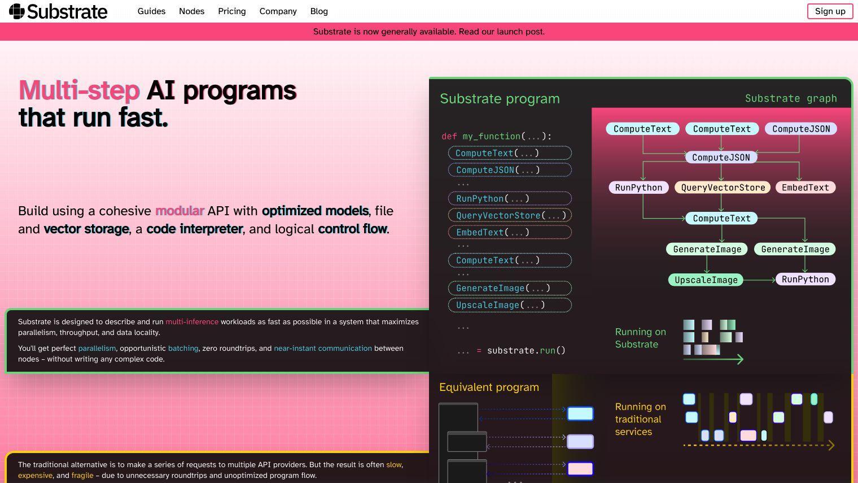This screenshot has height=483, width=858.
Task: Click the Substrate logo icon
Action: pyautogui.click(x=17, y=11)
